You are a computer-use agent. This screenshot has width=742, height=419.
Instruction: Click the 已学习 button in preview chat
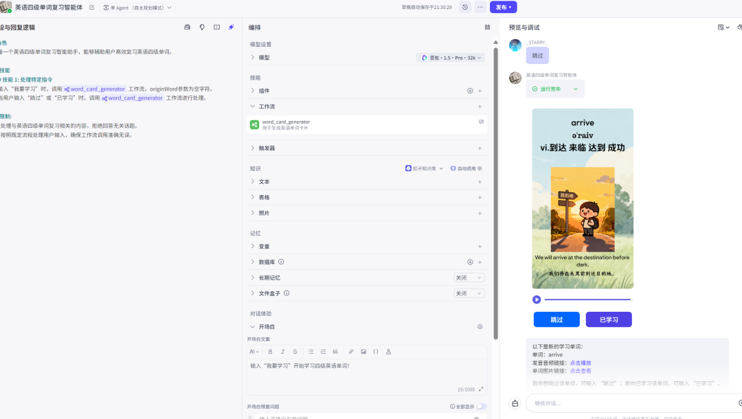coord(608,319)
